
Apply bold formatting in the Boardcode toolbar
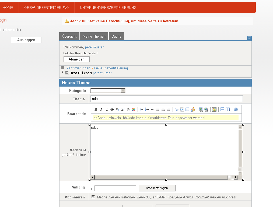[96, 109]
